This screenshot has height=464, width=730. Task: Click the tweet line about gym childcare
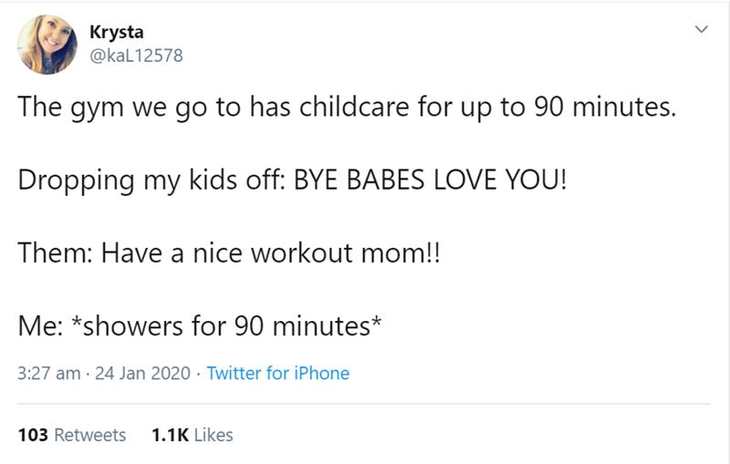(x=348, y=108)
